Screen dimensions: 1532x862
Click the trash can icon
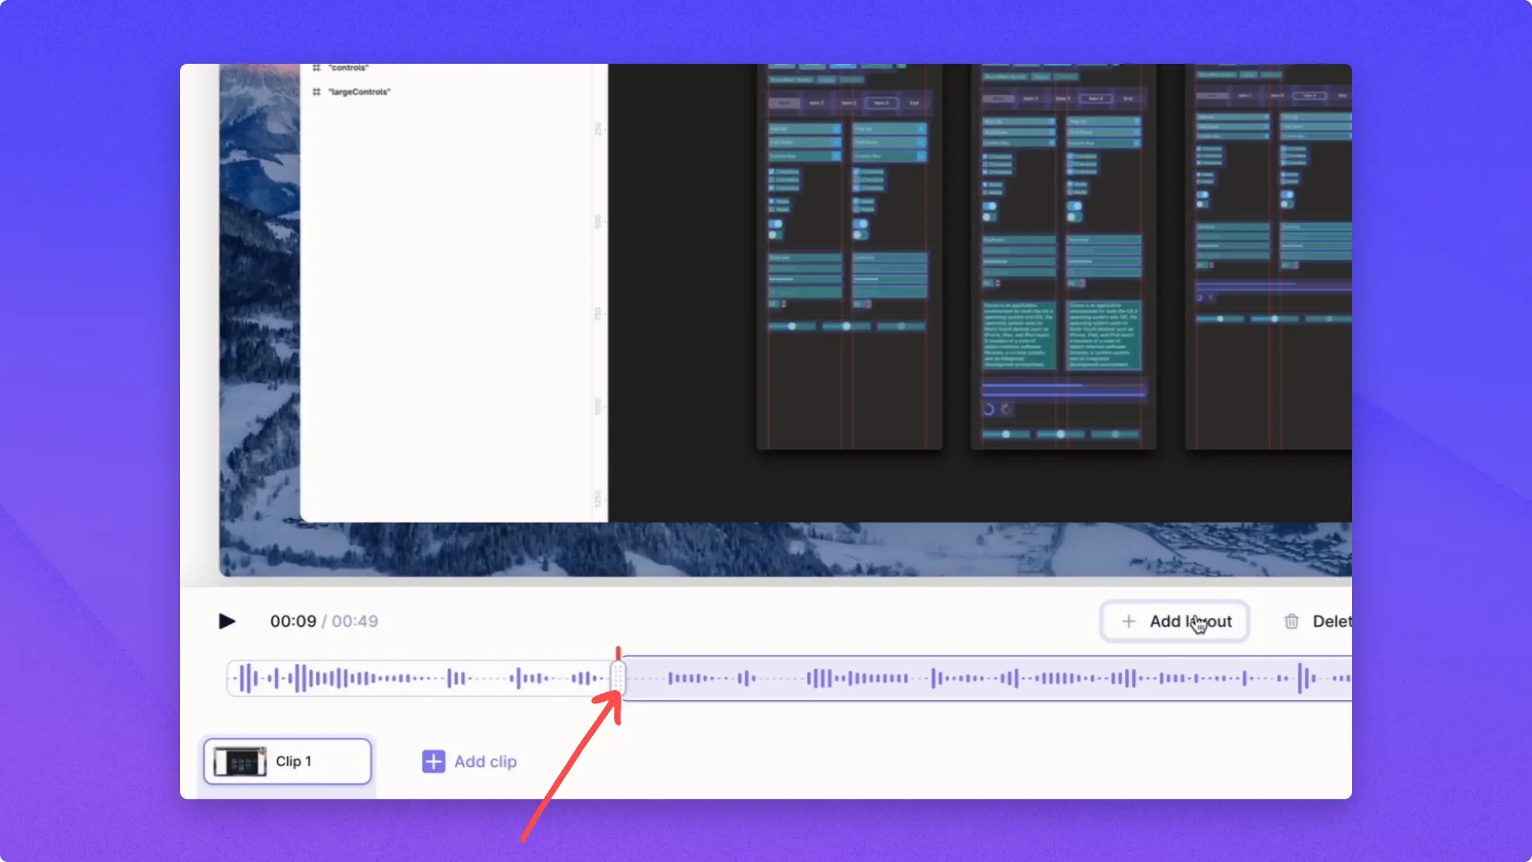[1291, 621]
